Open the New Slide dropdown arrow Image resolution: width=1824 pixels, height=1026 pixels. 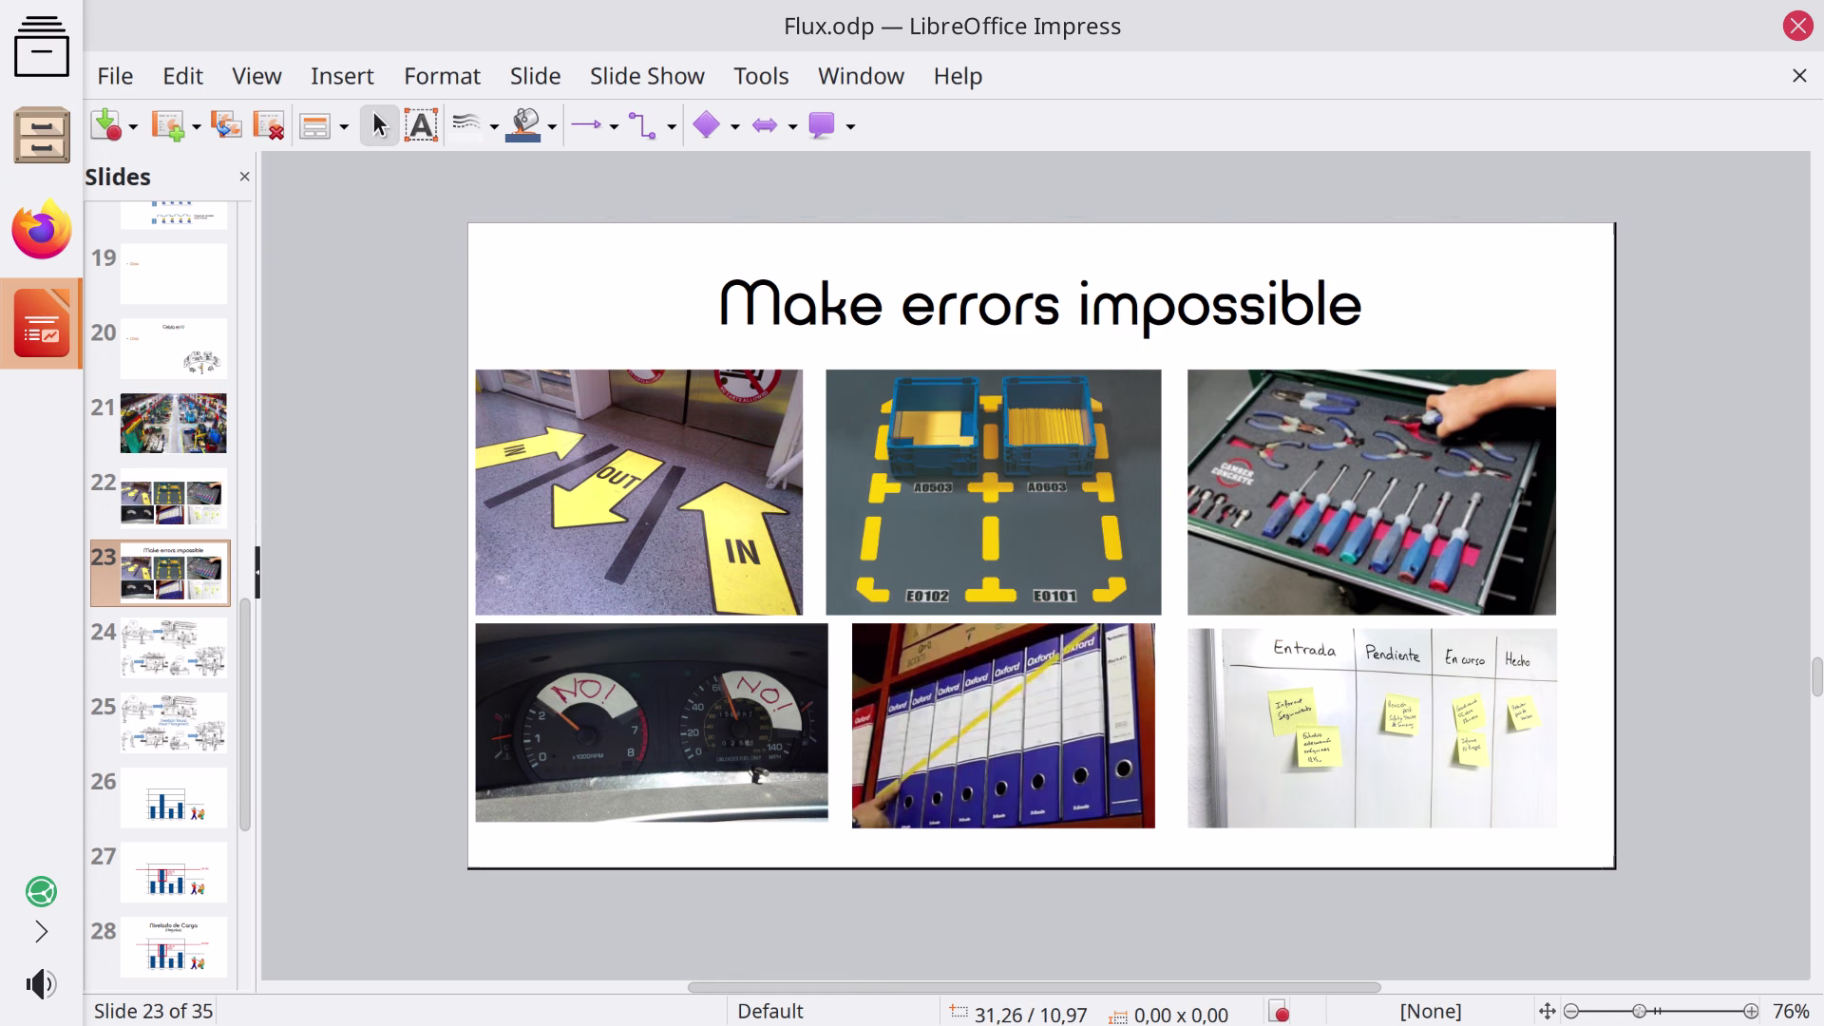tap(196, 126)
